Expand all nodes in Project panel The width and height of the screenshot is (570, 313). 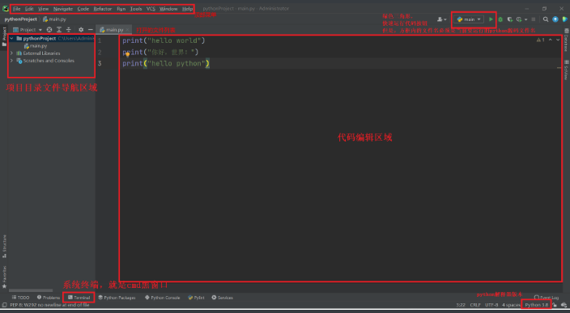59,30
